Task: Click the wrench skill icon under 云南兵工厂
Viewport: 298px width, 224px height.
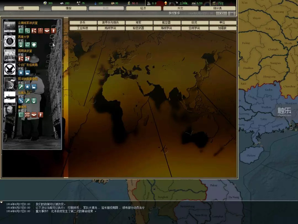Action: 27,101
